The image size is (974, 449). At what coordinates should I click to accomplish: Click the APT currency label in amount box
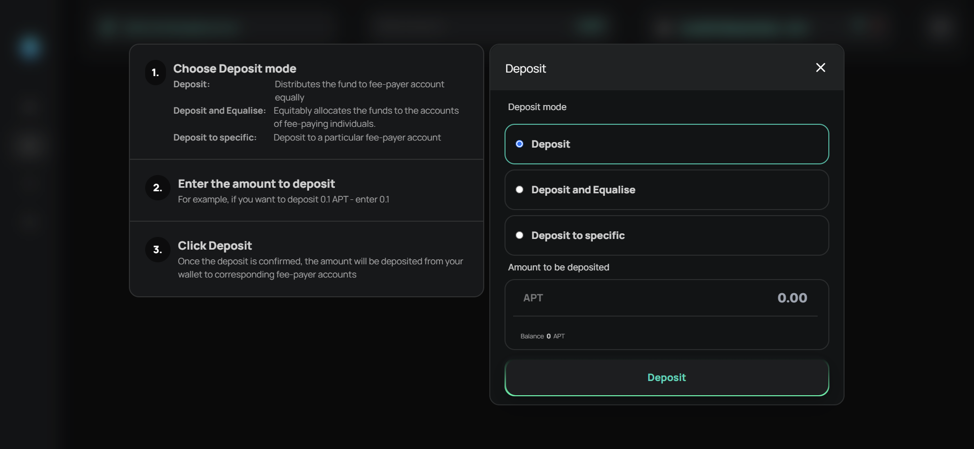click(533, 298)
